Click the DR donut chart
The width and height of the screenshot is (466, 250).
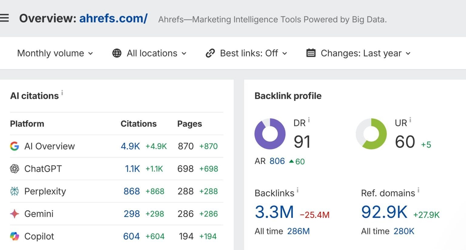270,134
